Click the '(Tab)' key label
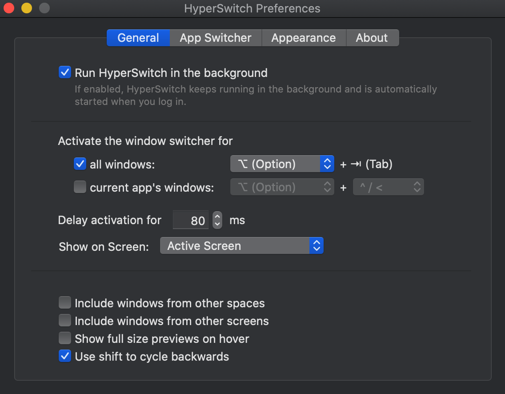The width and height of the screenshot is (505, 394). pos(379,164)
